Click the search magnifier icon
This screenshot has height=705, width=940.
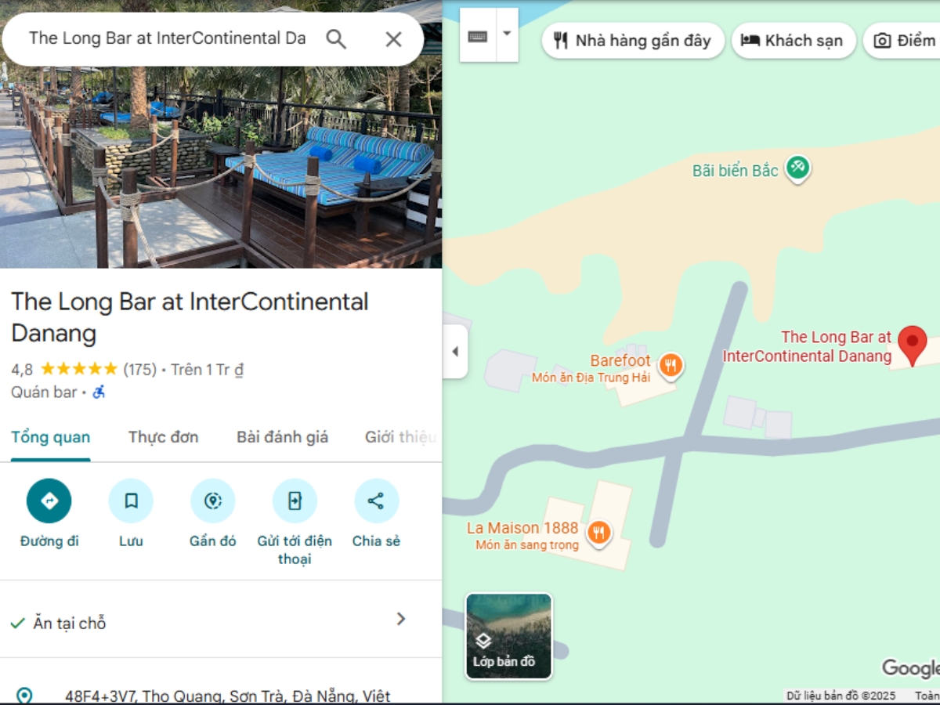336,39
